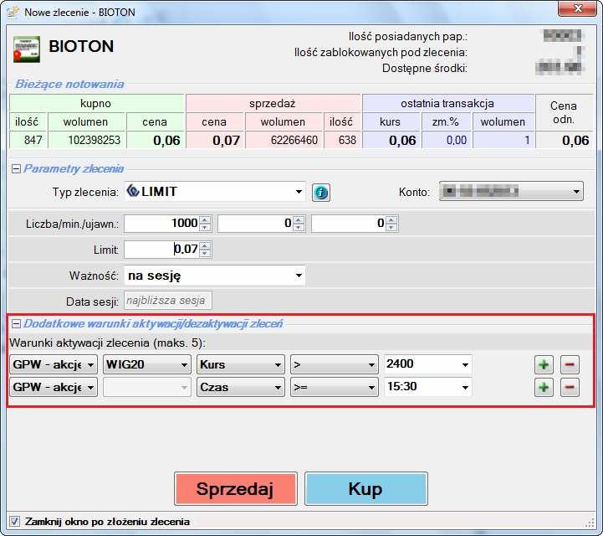
Task: Collapse the Dodatkowe warunki aktywacji section
Action: [x=16, y=324]
